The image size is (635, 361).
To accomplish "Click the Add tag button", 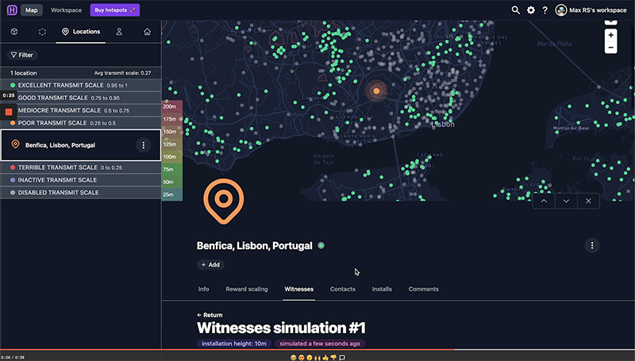I will (x=210, y=265).
